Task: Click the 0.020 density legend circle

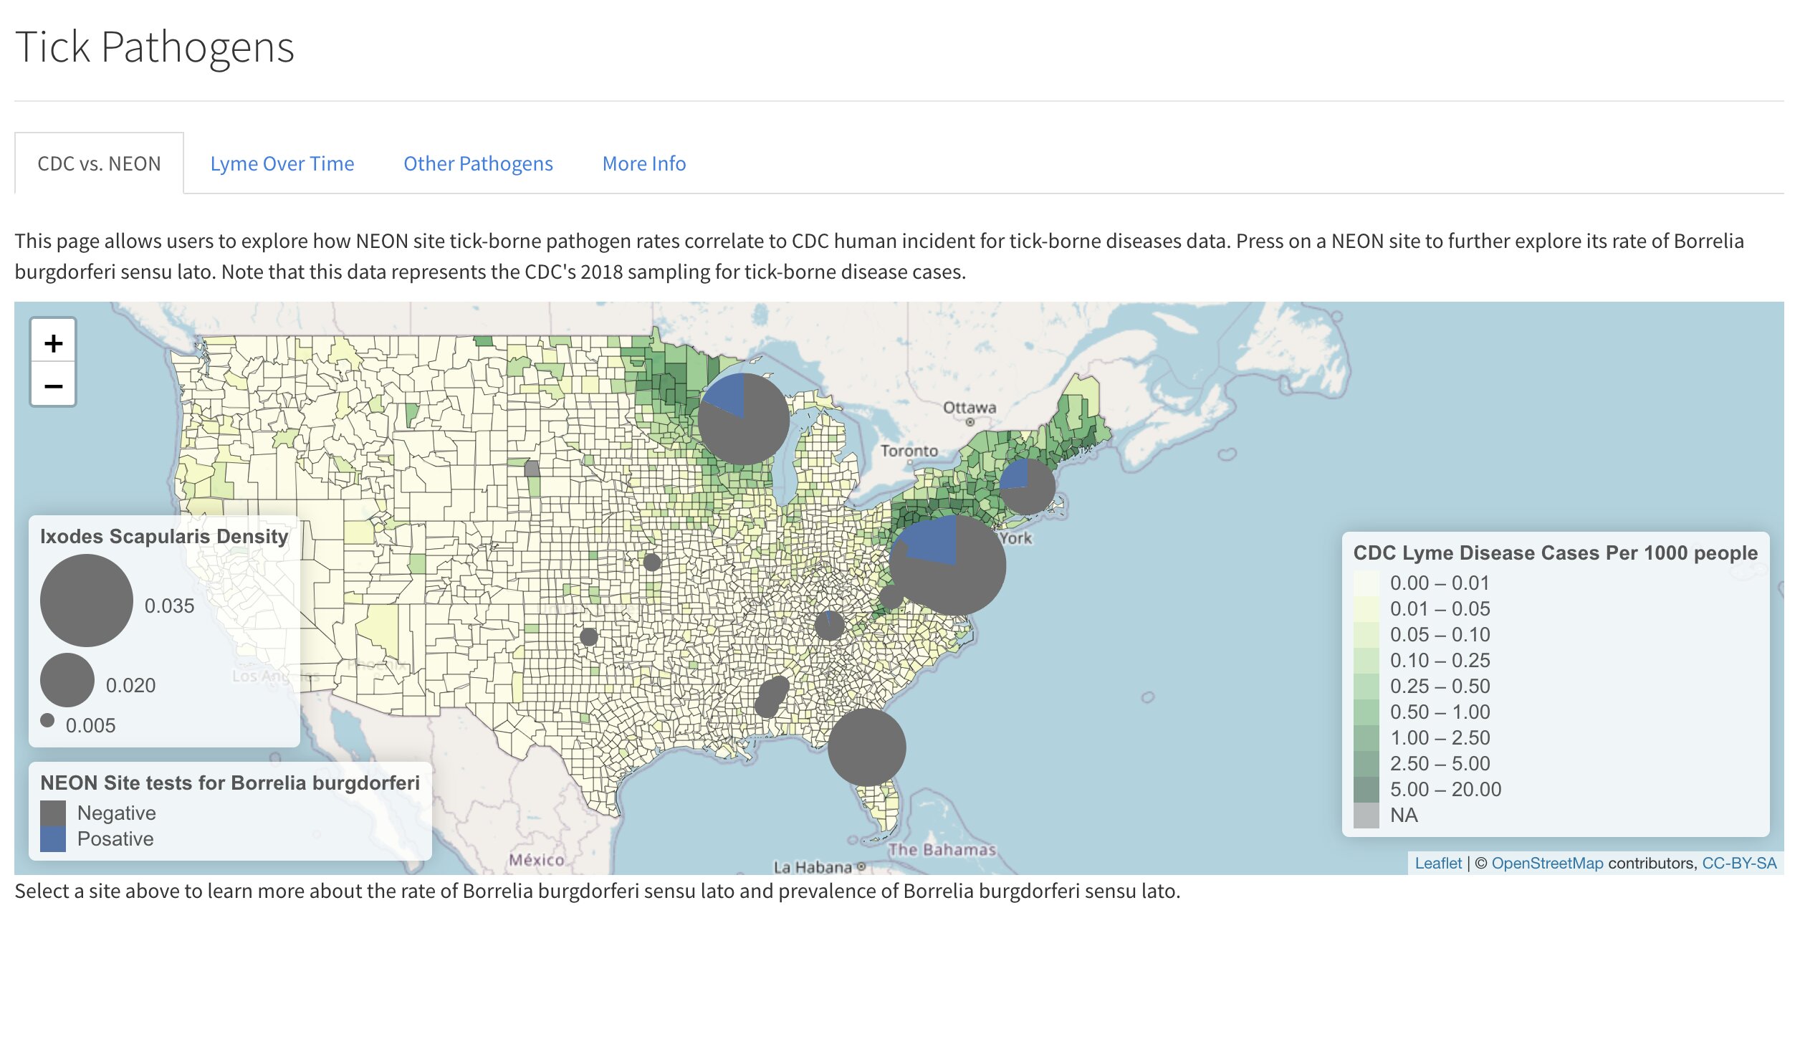Action: 67,680
